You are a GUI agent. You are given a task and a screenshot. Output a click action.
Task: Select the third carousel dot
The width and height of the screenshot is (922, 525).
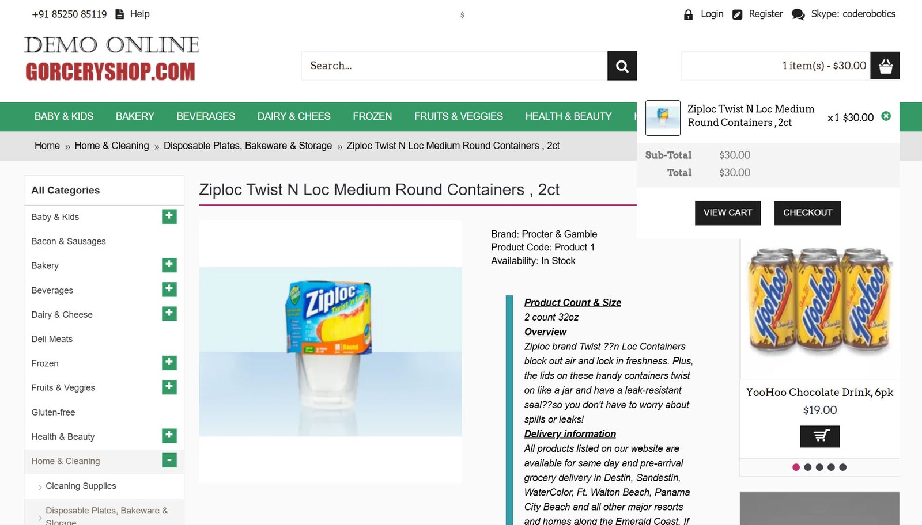click(819, 467)
